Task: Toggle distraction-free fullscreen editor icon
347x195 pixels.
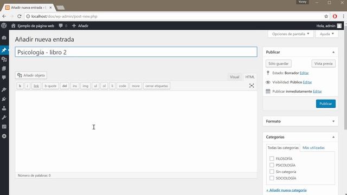Action: click(252, 86)
